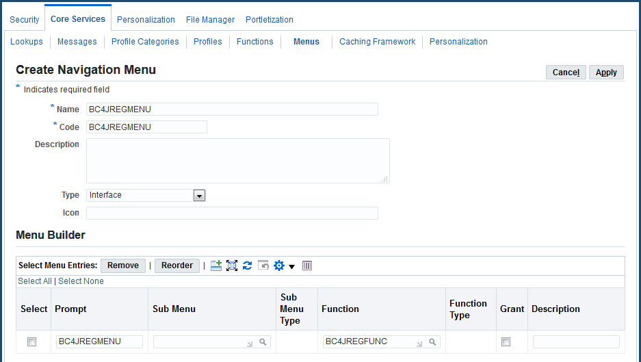
Task: Open the Functions subtab
Action: tap(254, 42)
